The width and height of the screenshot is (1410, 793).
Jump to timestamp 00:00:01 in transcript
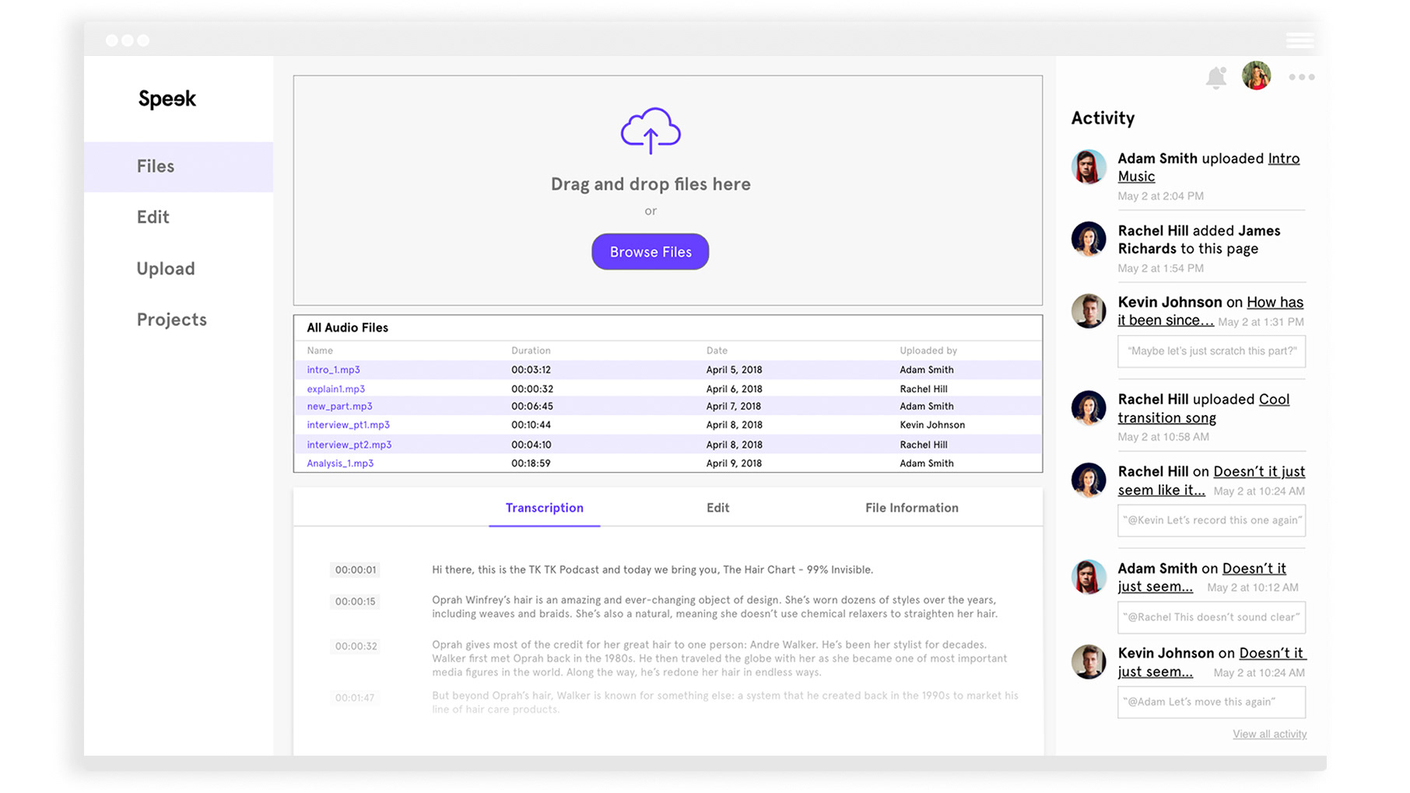pos(356,570)
